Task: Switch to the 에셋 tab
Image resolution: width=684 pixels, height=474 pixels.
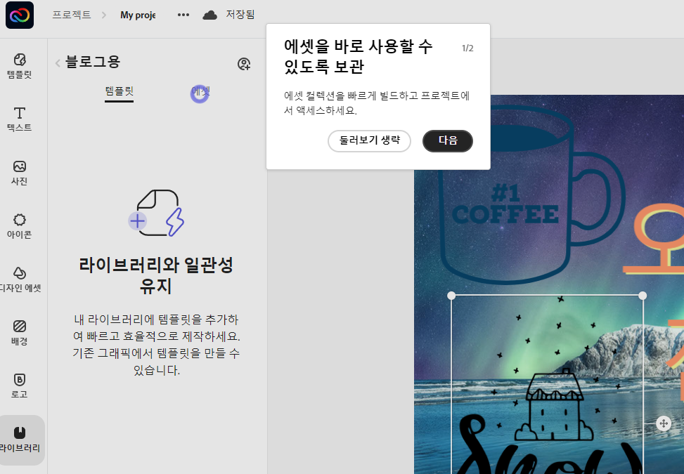Action: pos(200,91)
